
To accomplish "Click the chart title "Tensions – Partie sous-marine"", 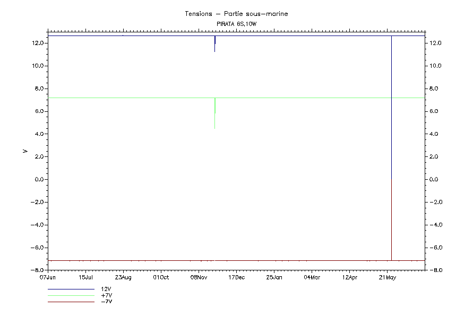I will (x=236, y=14).
